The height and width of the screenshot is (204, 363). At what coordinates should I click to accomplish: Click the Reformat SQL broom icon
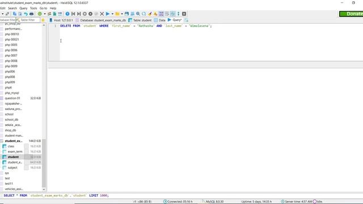(150, 14)
